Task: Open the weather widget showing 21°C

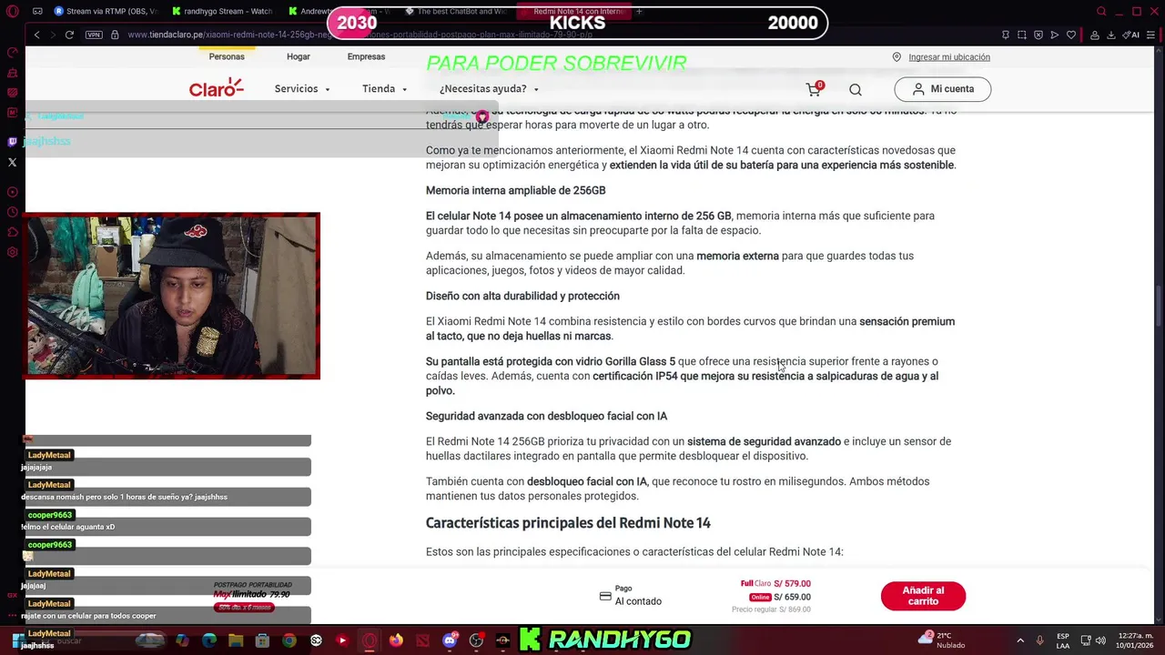Action: [942, 640]
